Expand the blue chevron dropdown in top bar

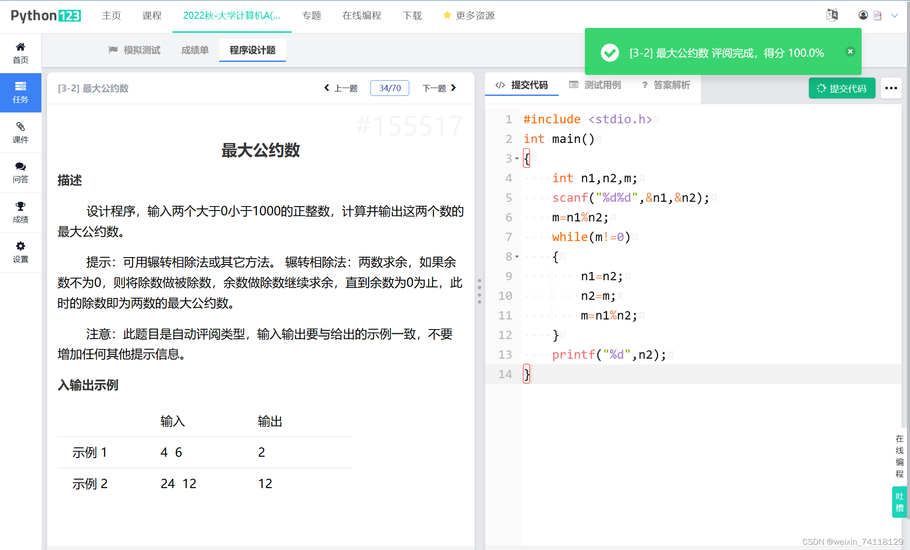point(895,15)
